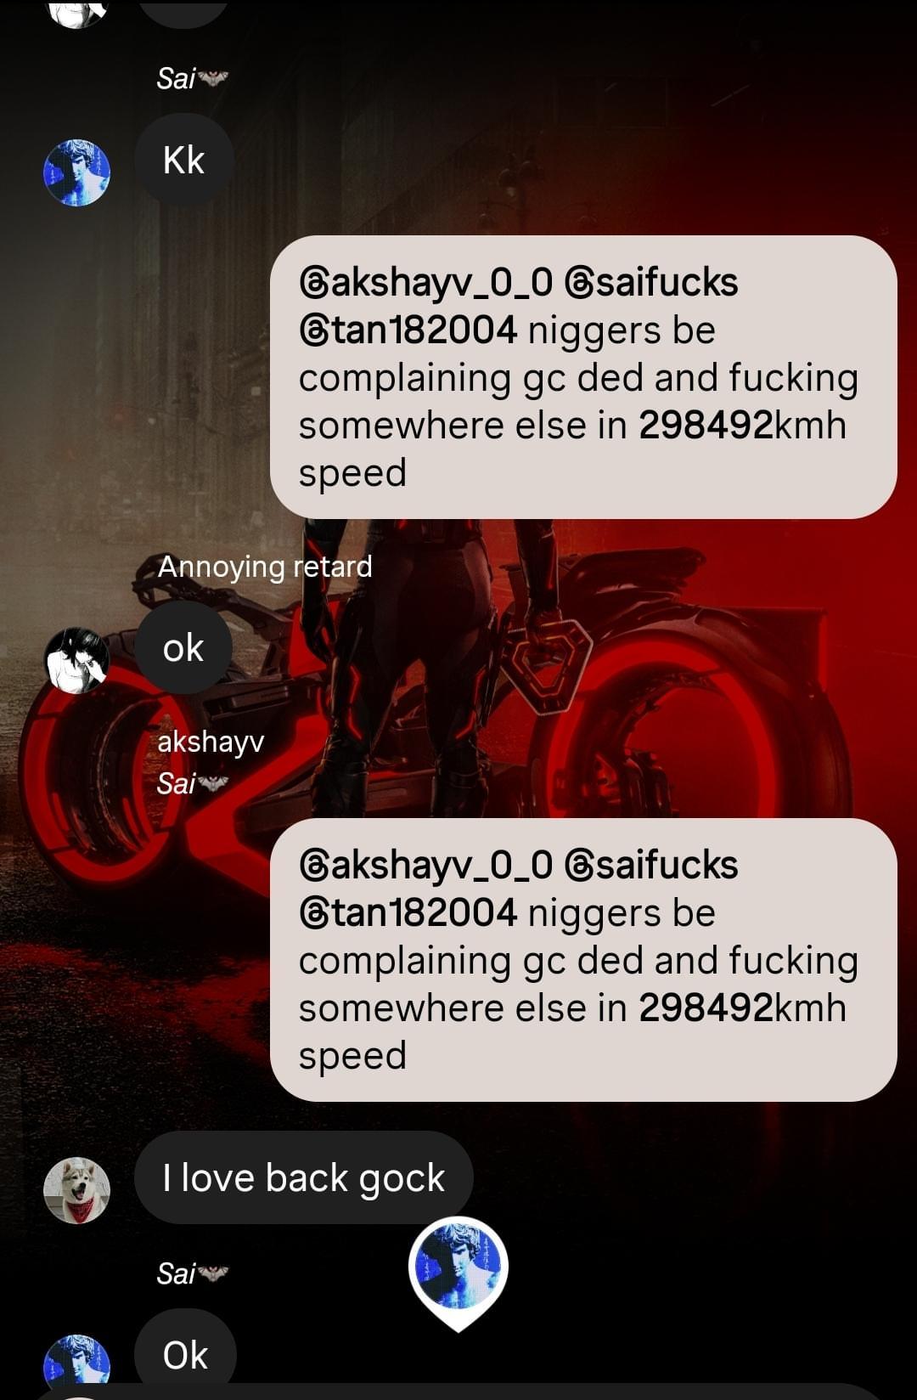Viewport: 917px width, 1400px height.
Task: Open @tan182004 mention in upper sent message
Action: coord(408,330)
